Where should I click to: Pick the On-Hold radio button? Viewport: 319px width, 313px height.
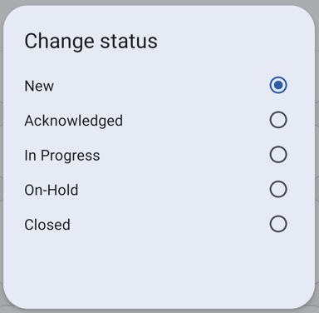(278, 189)
